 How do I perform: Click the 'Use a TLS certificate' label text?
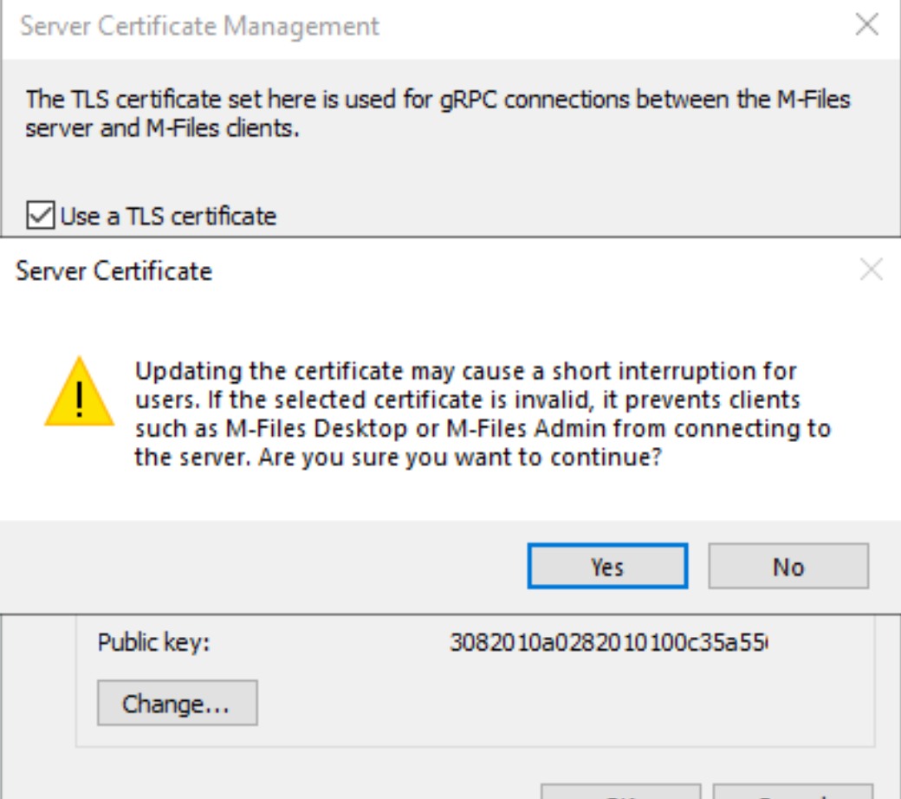168,217
